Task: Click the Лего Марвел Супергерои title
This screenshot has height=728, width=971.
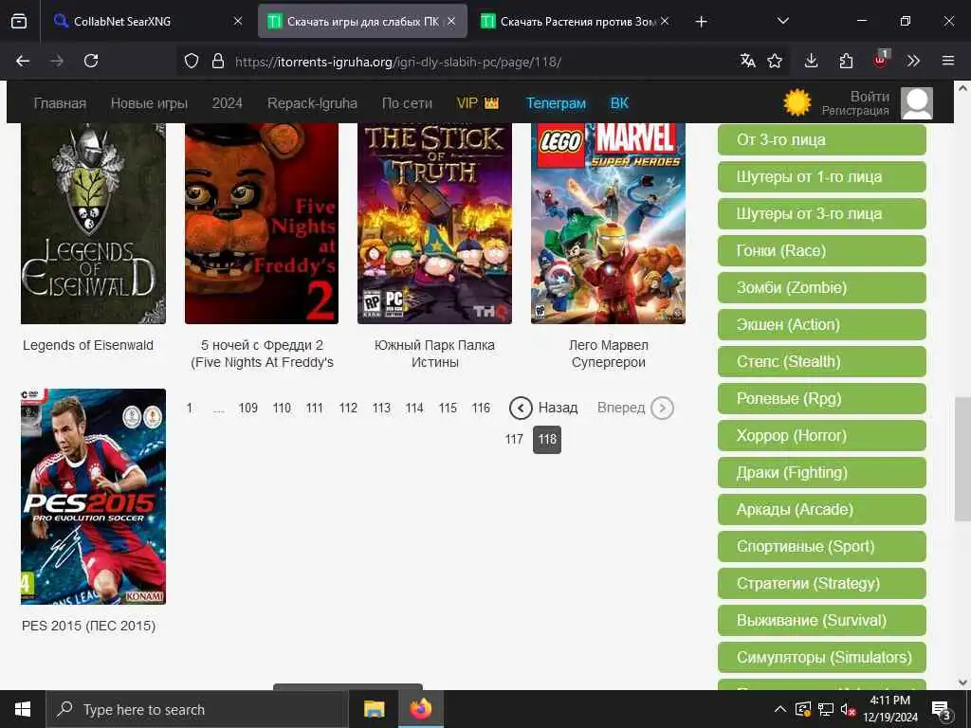Action: 608,354
